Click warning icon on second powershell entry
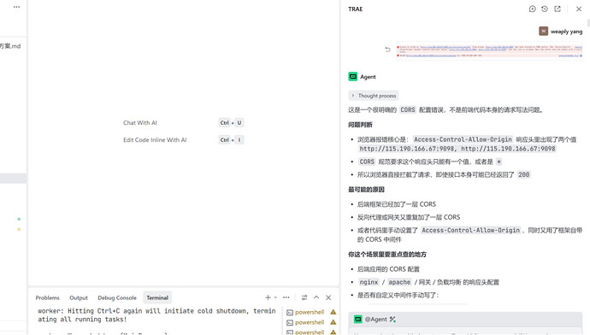Image resolution: width=590 pixels, height=335 pixels. pyautogui.click(x=333, y=322)
